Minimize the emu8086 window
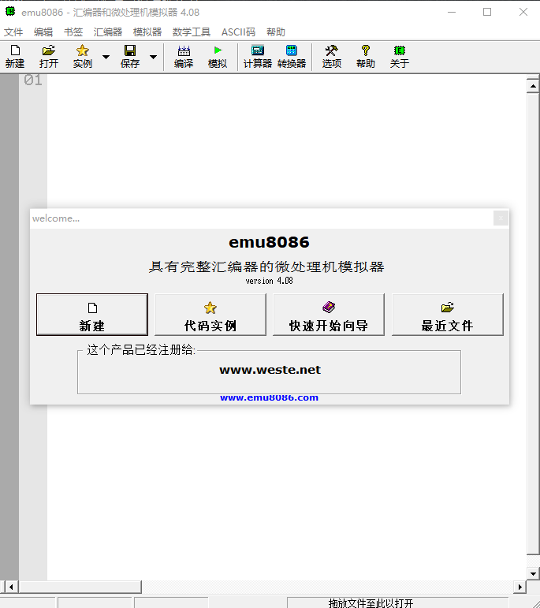The width and height of the screenshot is (540, 608). 452,12
